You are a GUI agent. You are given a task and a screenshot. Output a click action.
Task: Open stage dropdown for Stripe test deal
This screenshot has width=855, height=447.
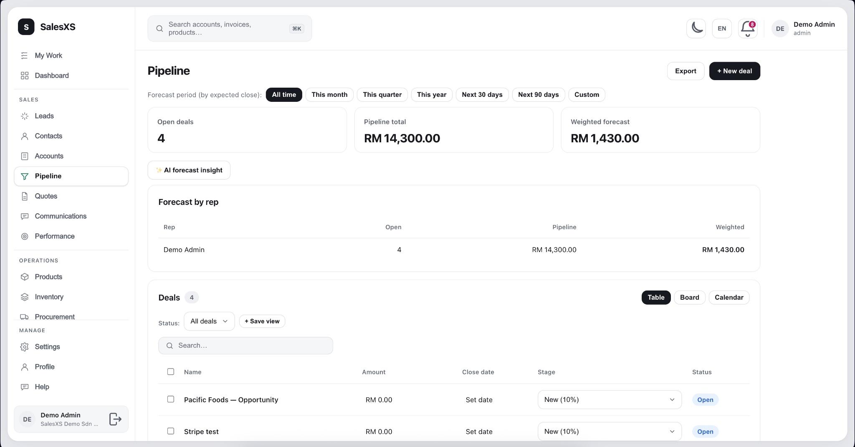click(x=610, y=432)
